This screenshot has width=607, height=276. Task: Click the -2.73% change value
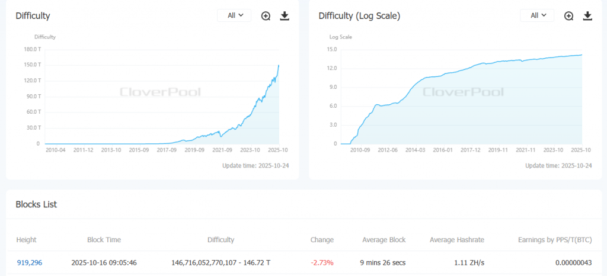click(323, 262)
